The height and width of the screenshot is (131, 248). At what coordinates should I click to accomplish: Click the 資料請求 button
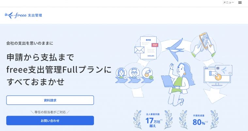tap(50, 100)
